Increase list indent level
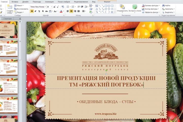 click(82, 7)
